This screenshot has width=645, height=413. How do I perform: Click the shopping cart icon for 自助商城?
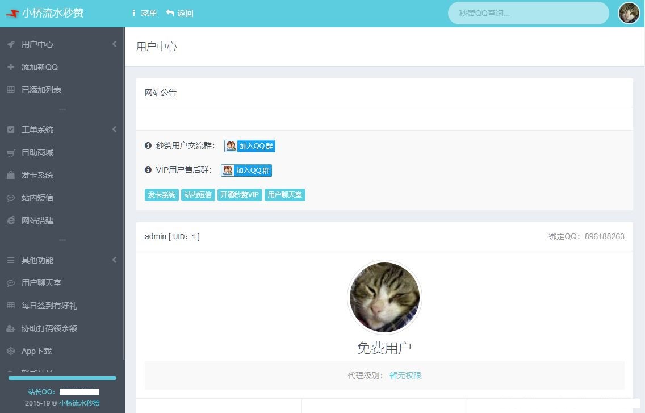click(11, 152)
